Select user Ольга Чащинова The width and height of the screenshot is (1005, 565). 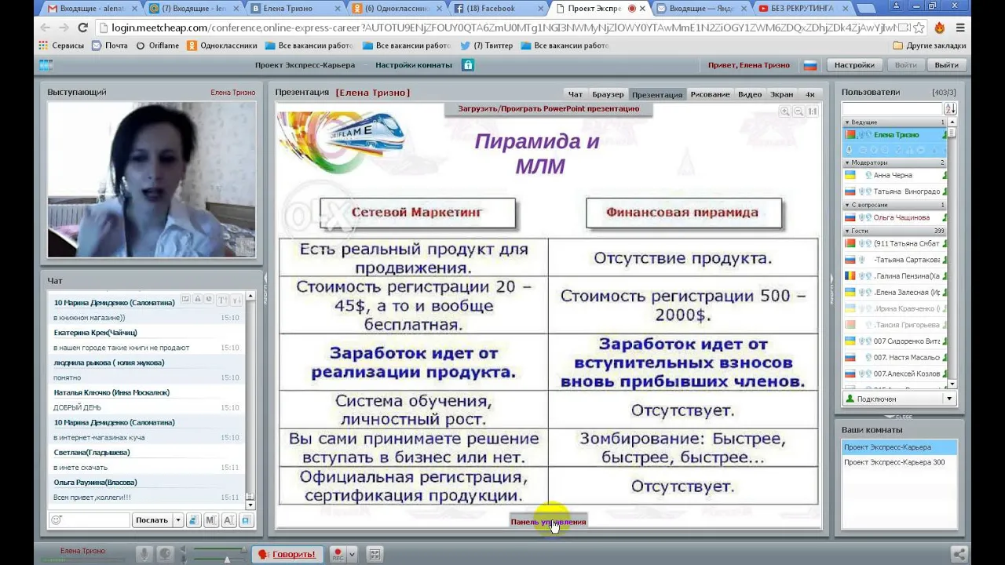(894, 217)
